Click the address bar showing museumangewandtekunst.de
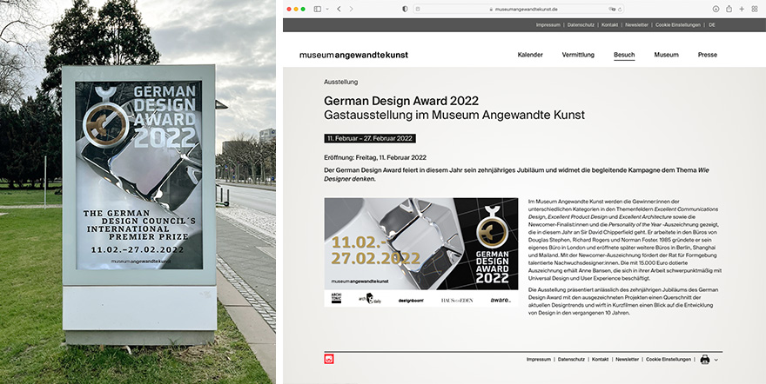Image resolution: width=766 pixels, height=384 pixels. 519,10
